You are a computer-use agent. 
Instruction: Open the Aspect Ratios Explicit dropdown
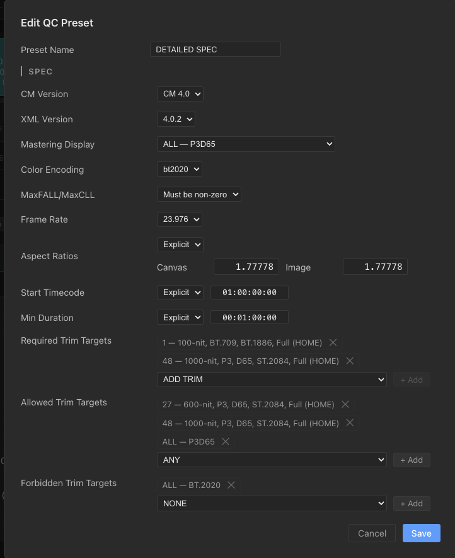click(180, 245)
